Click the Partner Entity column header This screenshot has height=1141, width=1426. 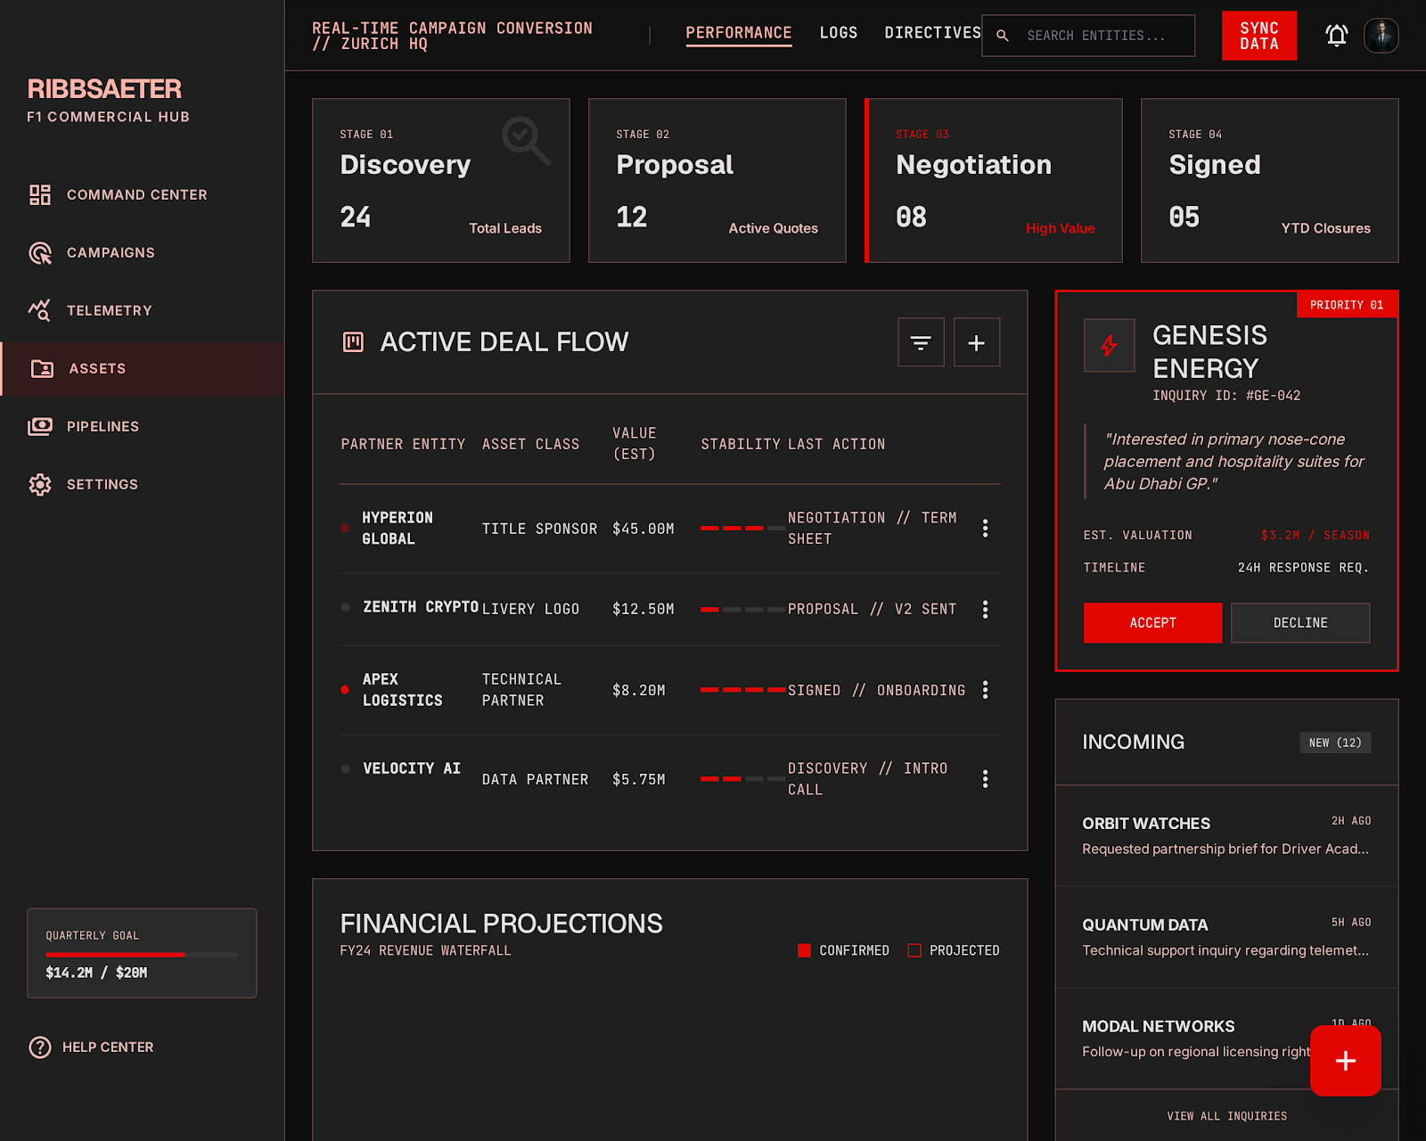point(403,444)
